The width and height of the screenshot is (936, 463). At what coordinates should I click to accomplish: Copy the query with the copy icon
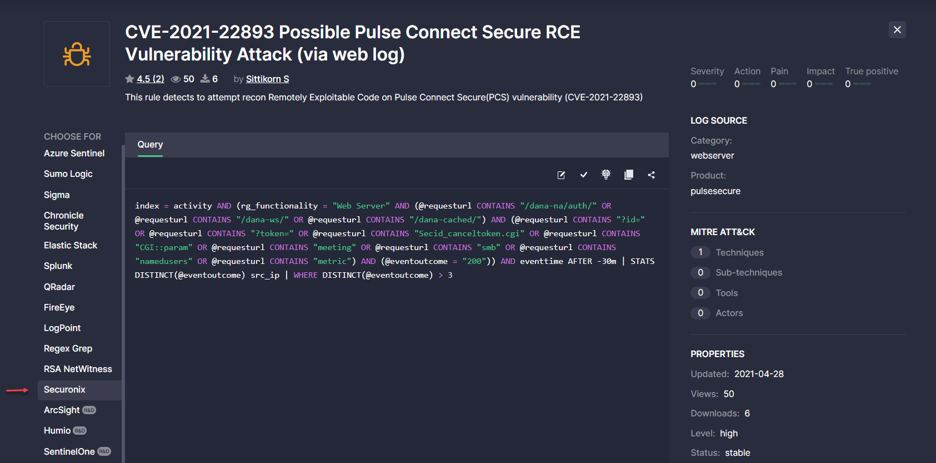point(629,175)
